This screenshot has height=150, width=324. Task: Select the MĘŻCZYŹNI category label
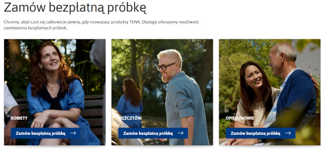click(x=130, y=118)
